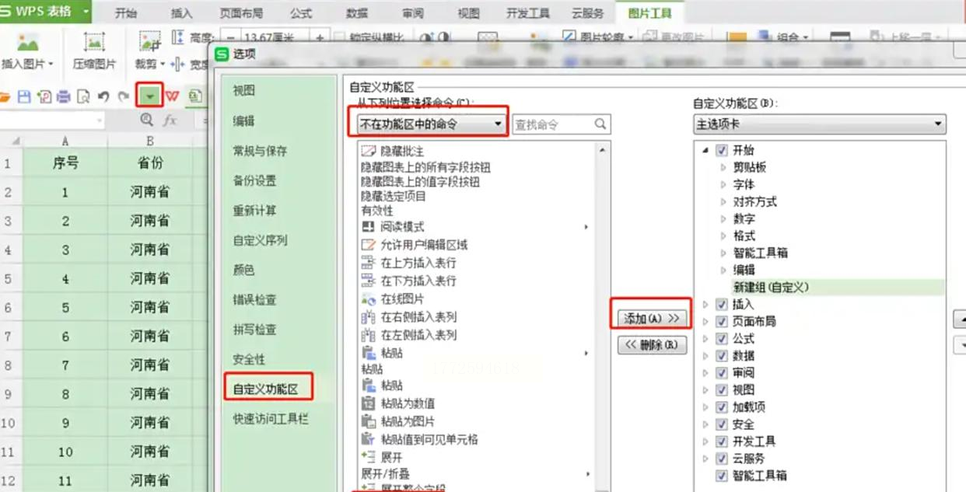Image resolution: width=966 pixels, height=492 pixels.
Task: Click the Print icon in quick access toolbar
Action: click(x=64, y=96)
